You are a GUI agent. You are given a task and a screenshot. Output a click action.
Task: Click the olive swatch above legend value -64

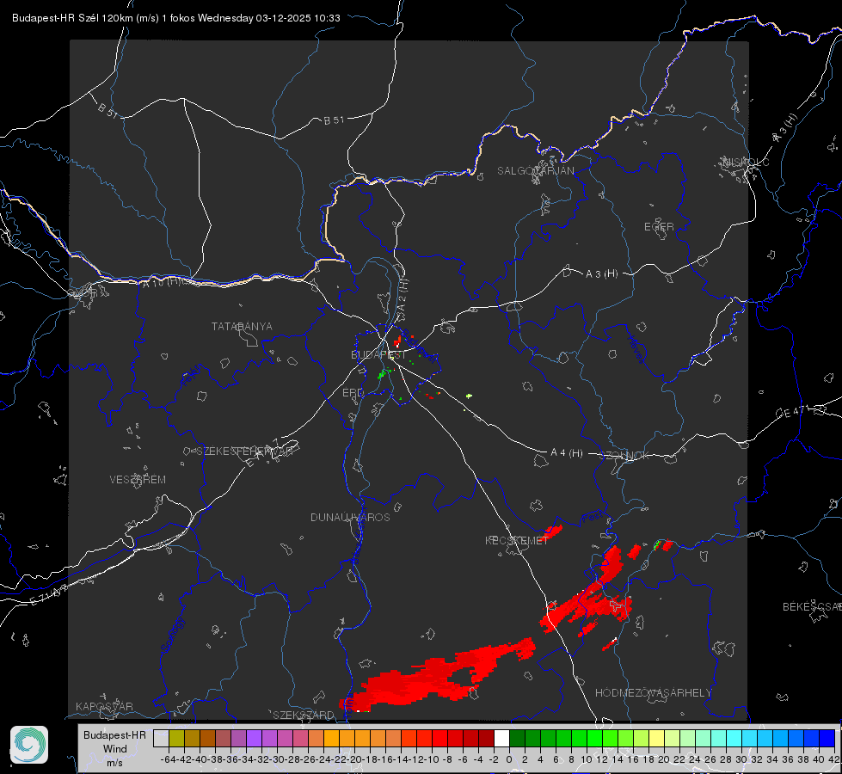pyautogui.click(x=176, y=738)
